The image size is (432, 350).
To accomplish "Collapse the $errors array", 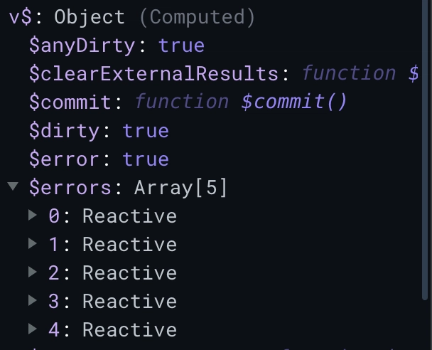I will (13, 186).
